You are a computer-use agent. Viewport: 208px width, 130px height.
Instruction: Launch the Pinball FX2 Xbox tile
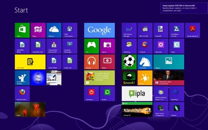coord(137,110)
